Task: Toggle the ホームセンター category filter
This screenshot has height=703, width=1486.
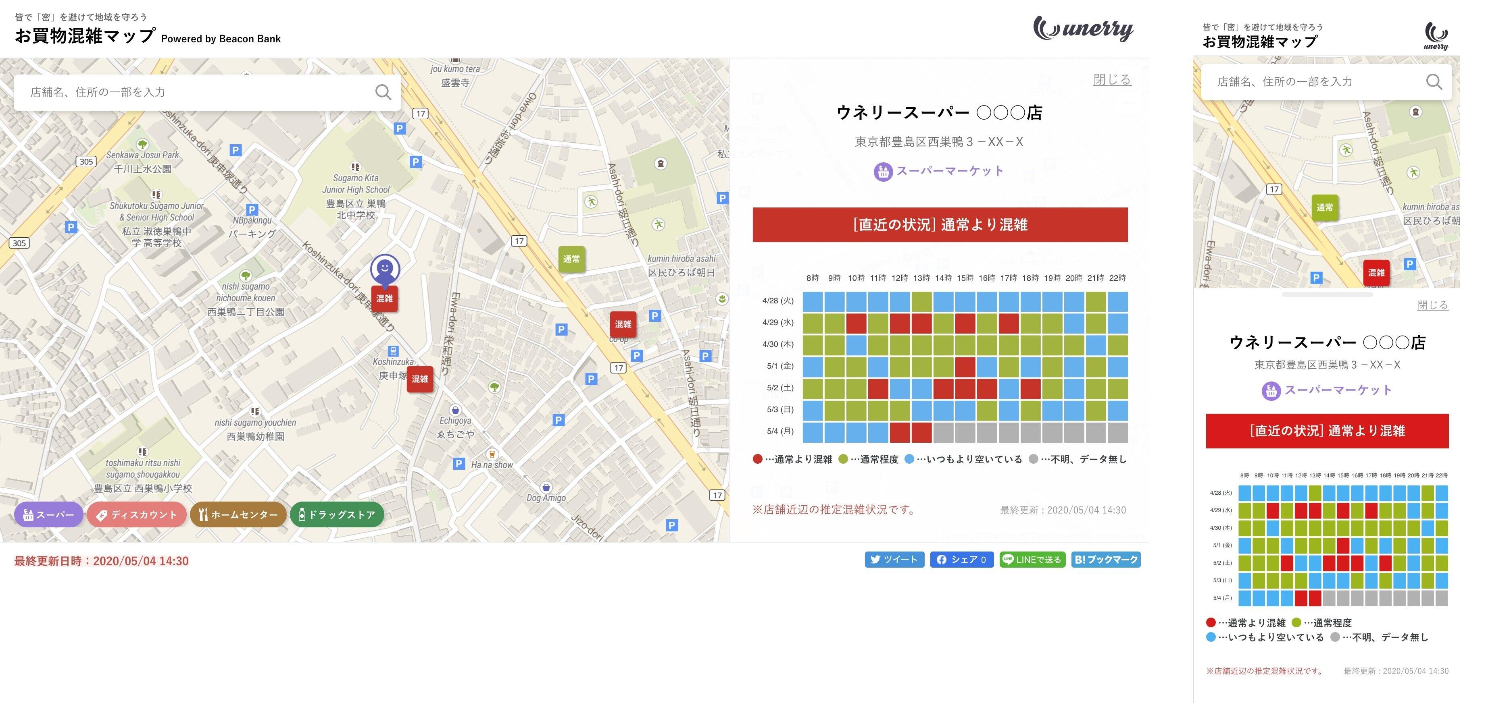Action: (238, 514)
